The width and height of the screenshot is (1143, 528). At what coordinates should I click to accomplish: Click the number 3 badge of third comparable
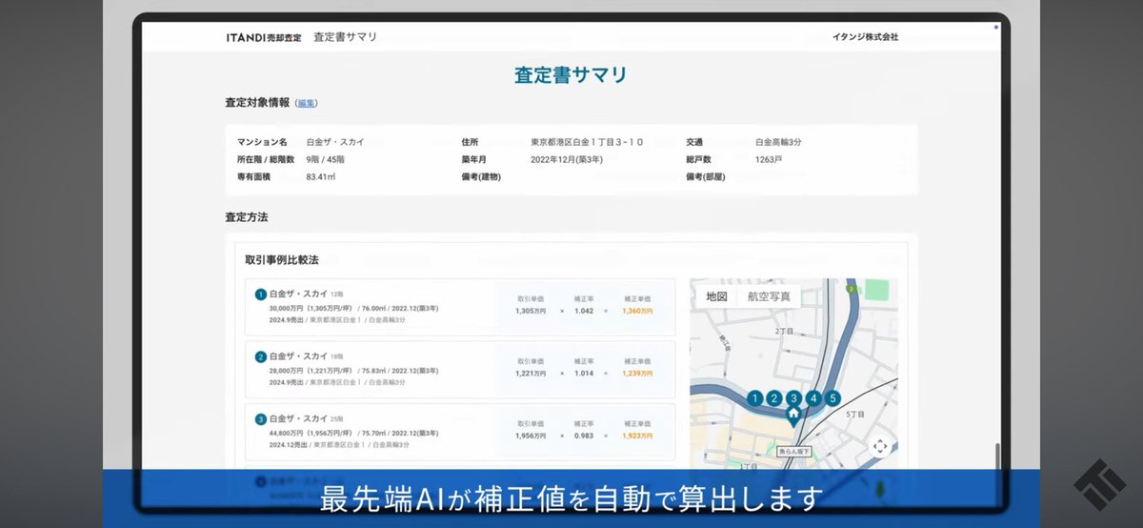[x=260, y=418]
